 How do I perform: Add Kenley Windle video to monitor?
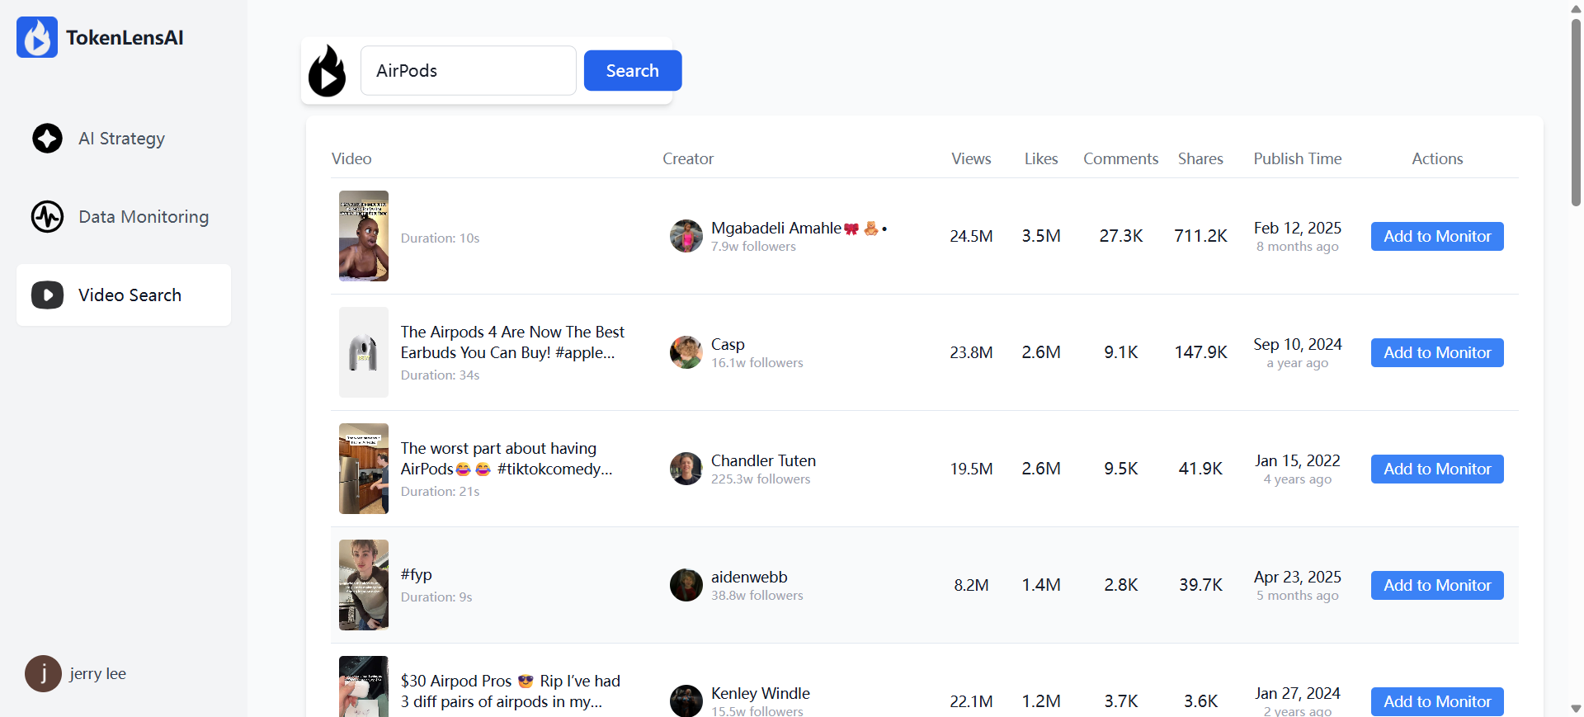pos(1437,701)
